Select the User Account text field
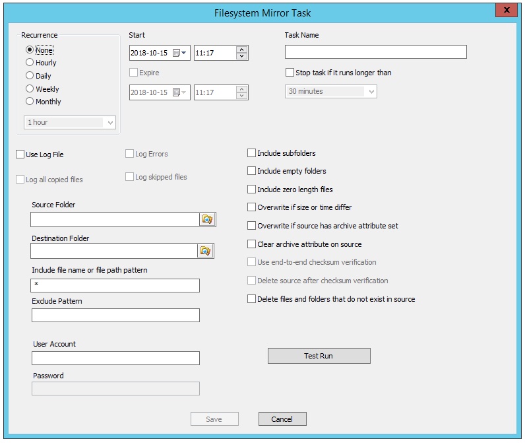This screenshot has height=443, width=525. click(x=116, y=358)
